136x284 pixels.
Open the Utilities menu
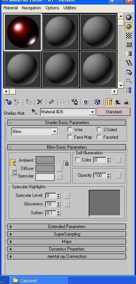(x=70, y=8)
